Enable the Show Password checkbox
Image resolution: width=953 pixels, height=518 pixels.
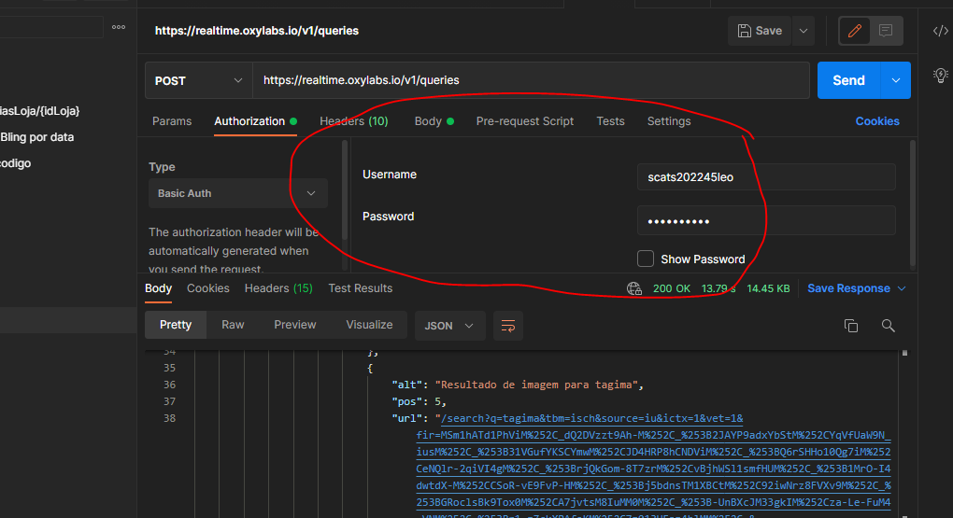tap(645, 259)
